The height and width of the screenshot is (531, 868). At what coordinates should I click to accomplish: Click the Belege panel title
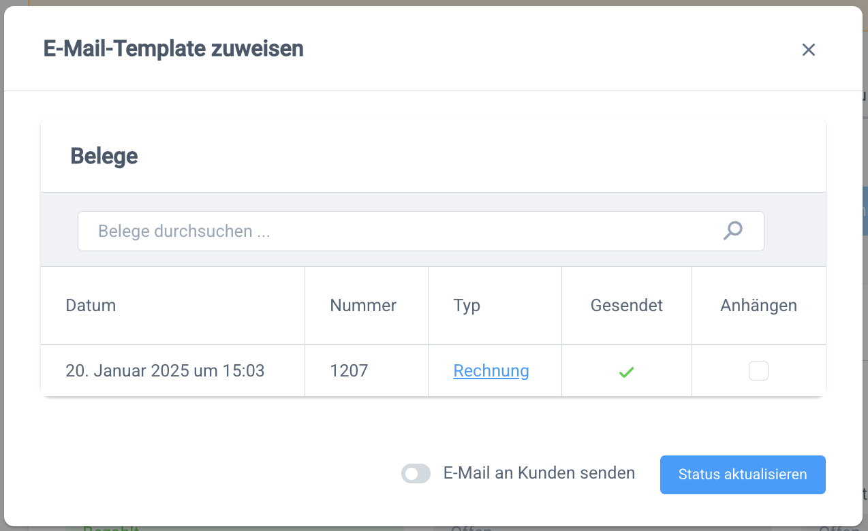tap(104, 155)
